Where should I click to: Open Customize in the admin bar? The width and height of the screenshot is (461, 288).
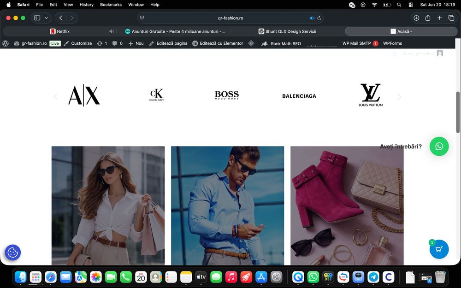click(x=78, y=43)
